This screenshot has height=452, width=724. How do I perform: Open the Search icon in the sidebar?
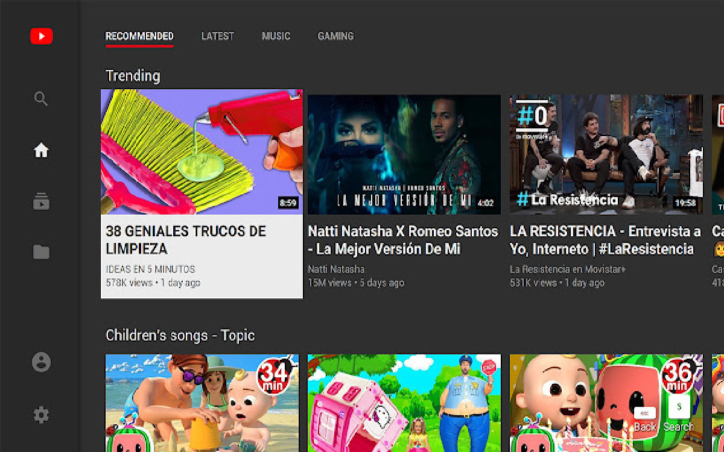pyautogui.click(x=40, y=98)
